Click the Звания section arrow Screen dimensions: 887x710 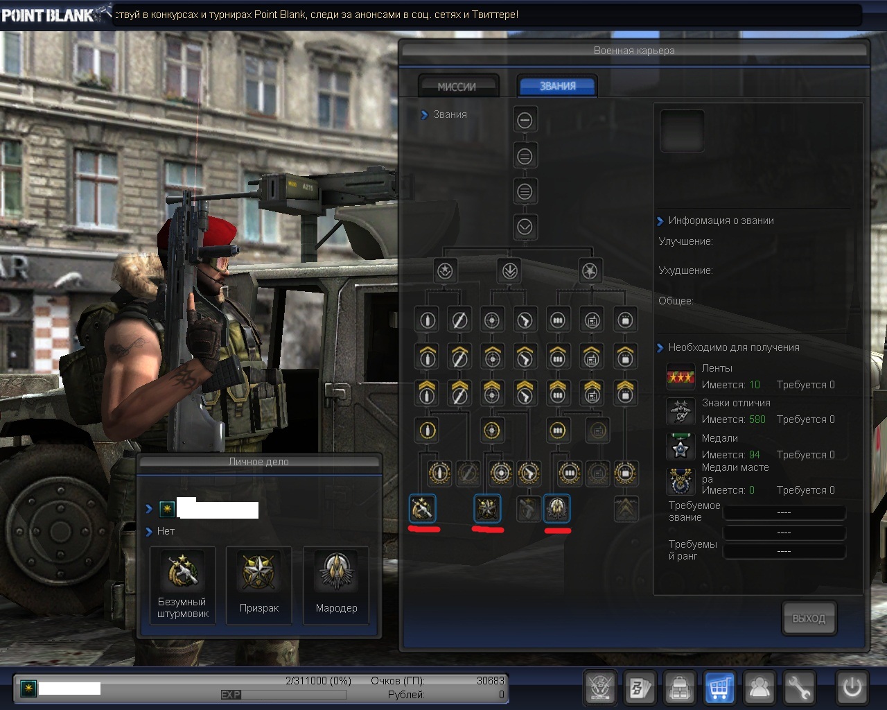pyautogui.click(x=424, y=115)
